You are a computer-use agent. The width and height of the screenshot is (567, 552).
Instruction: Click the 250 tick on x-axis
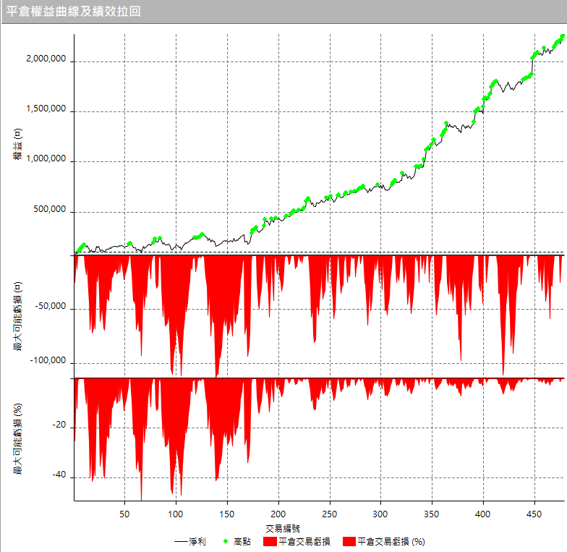(330, 514)
